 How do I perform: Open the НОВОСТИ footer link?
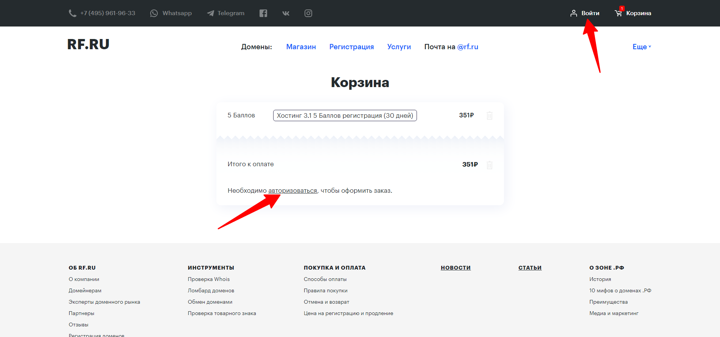pos(456,268)
